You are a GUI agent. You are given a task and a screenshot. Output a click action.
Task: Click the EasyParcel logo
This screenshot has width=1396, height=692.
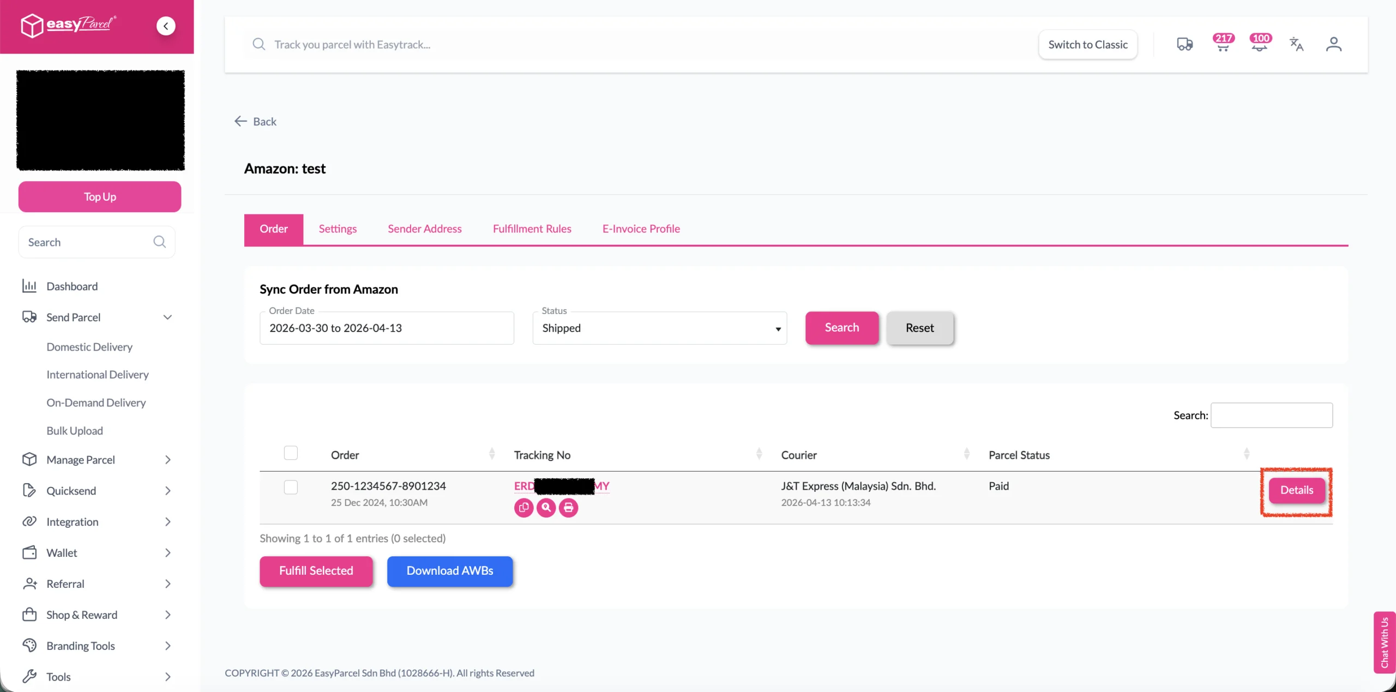(x=68, y=25)
